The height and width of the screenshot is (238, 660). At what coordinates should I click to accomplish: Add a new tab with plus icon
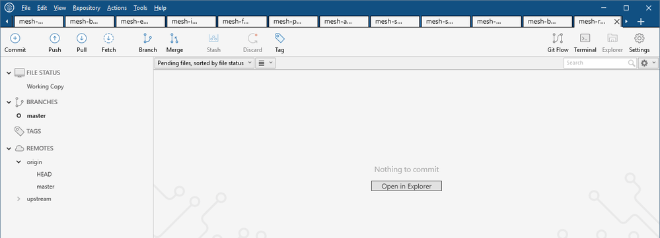point(641,21)
